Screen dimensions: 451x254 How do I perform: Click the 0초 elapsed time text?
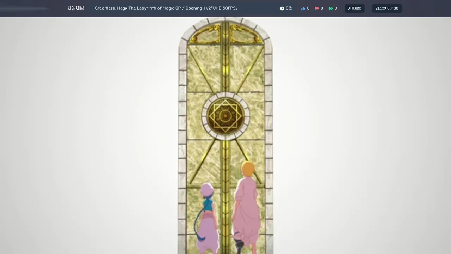(x=289, y=8)
